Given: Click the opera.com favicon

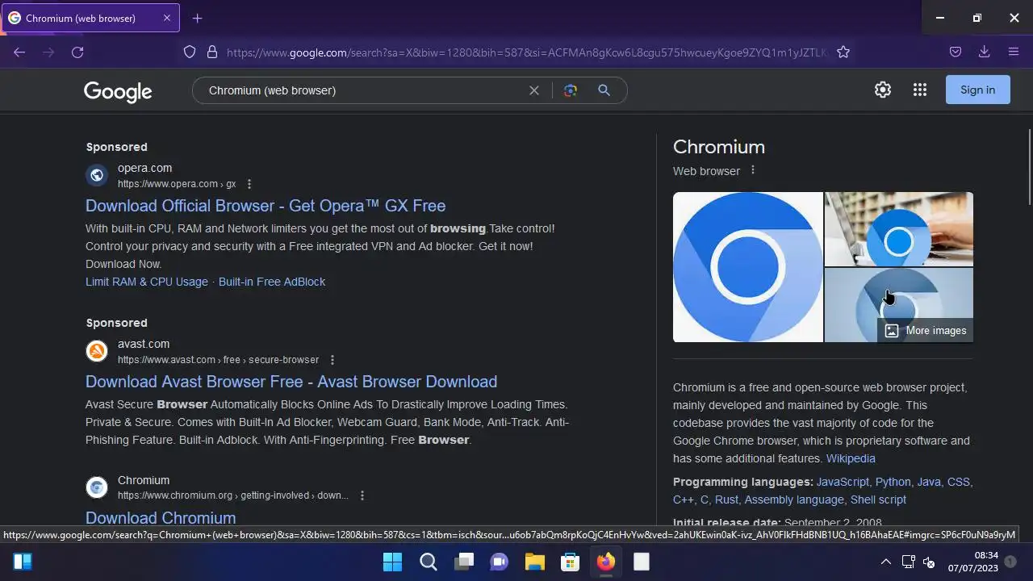Looking at the screenshot, I should tap(97, 175).
